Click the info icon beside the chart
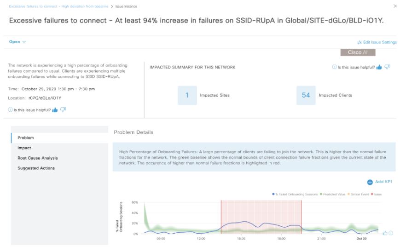Screen dimensions: 400x247 click(x=391, y=233)
